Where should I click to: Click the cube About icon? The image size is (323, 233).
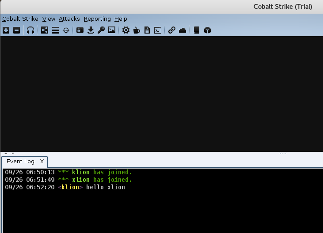[207, 30]
